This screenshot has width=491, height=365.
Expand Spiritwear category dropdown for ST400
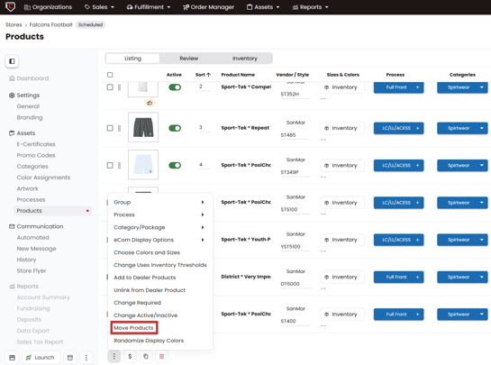482,315
